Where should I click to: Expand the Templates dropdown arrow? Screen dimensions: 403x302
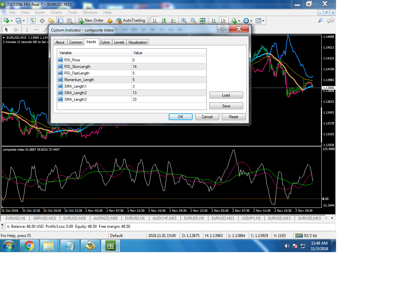point(263,21)
